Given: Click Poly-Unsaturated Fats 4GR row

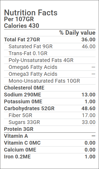Looking at the screenshot, I should (x=50, y=60).
